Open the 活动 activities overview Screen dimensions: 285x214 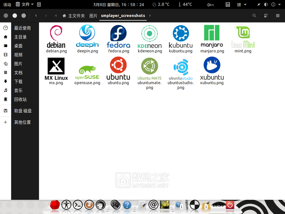pos(7,4)
